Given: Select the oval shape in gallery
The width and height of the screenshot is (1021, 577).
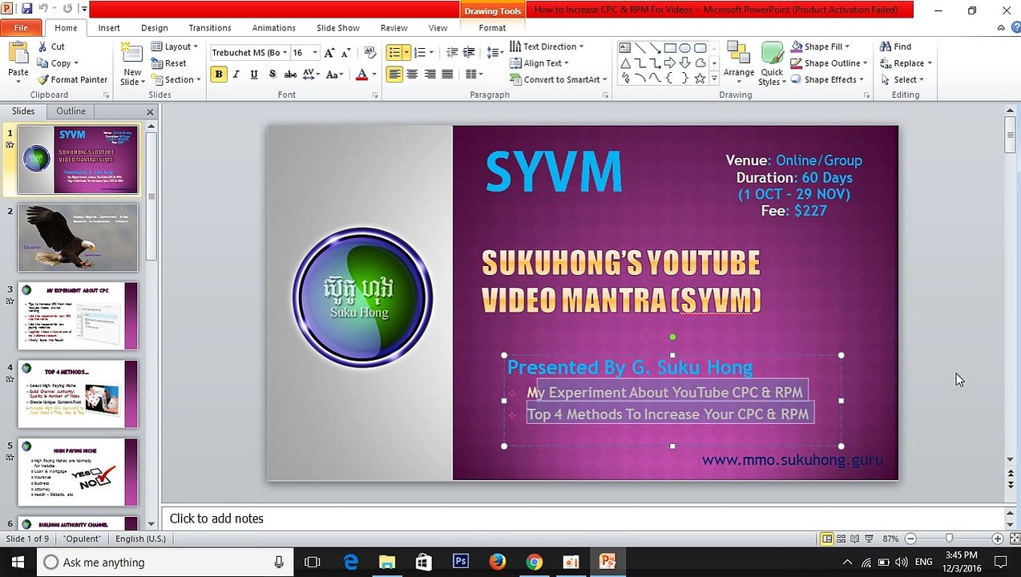Looking at the screenshot, I should [x=685, y=48].
